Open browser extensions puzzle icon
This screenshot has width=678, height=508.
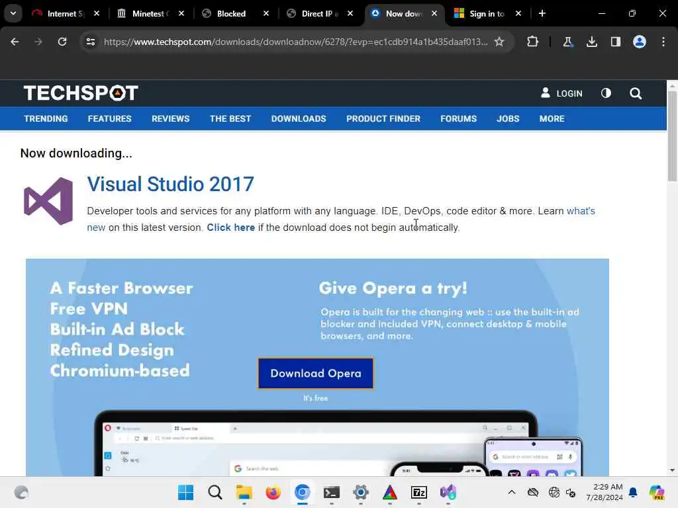point(533,42)
